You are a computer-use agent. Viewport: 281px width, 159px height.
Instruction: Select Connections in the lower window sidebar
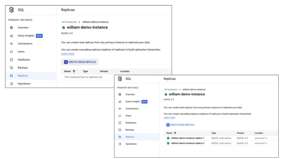(132, 109)
